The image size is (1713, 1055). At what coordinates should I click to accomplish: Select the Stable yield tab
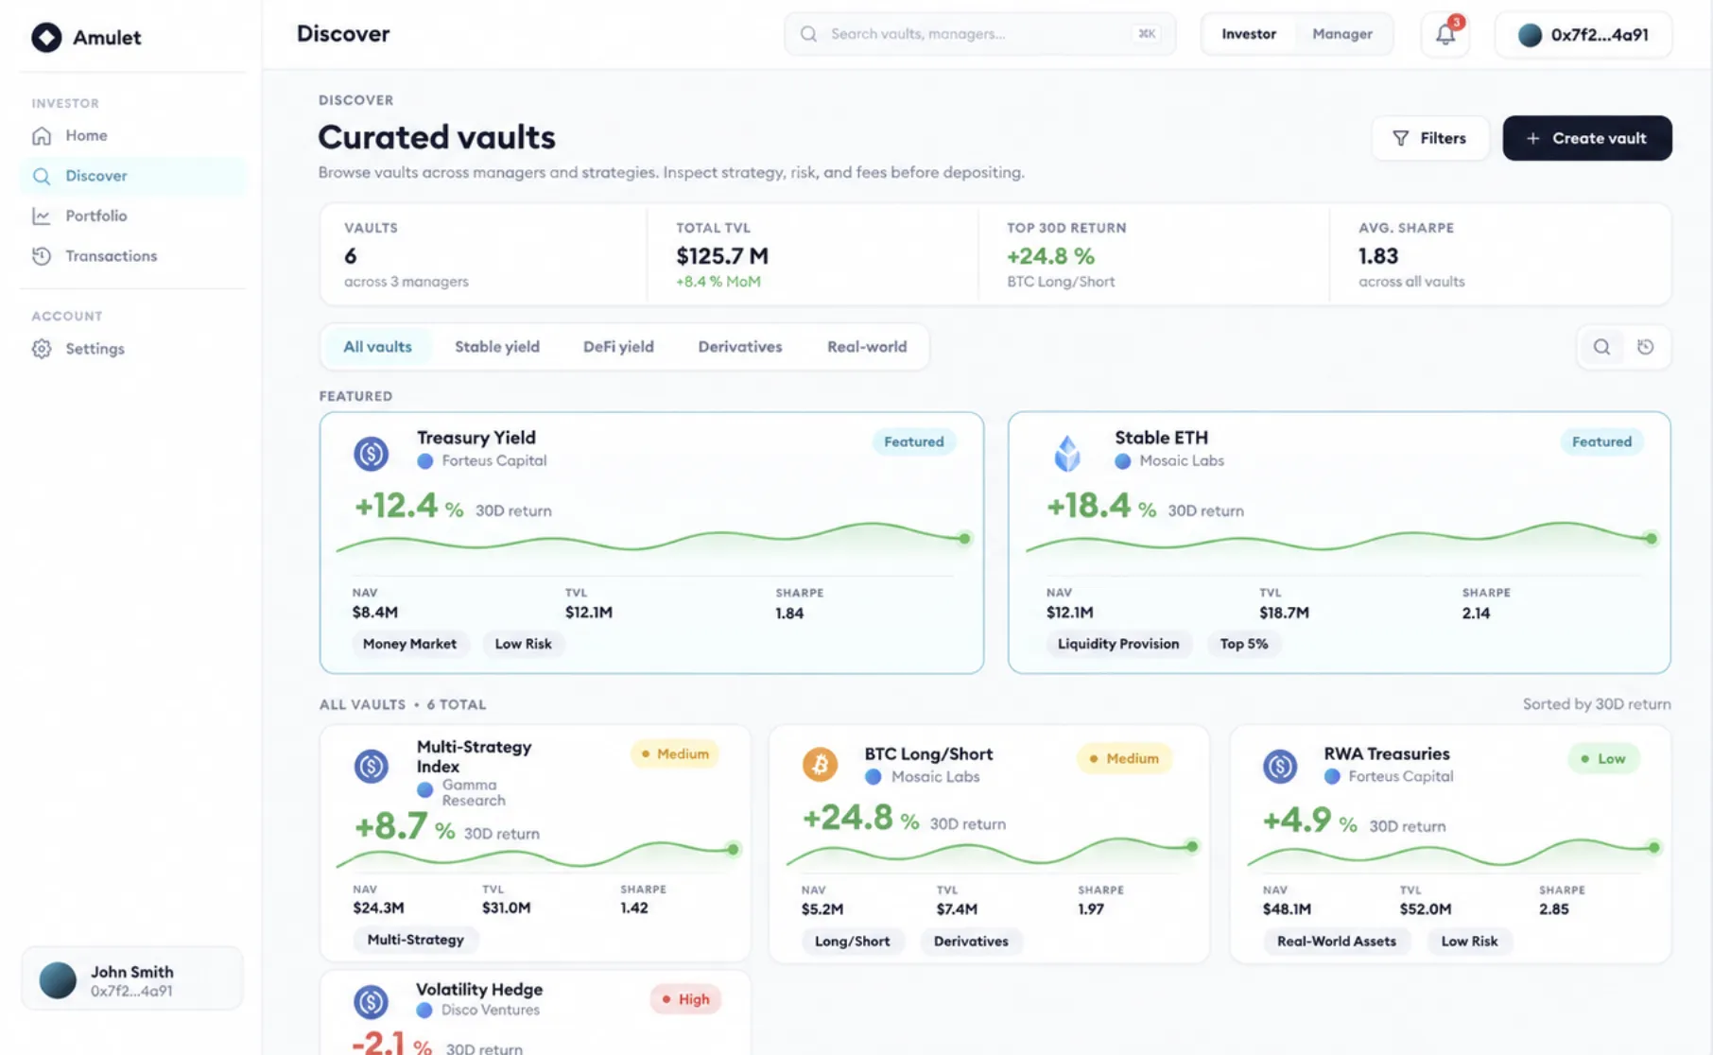click(497, 347)
